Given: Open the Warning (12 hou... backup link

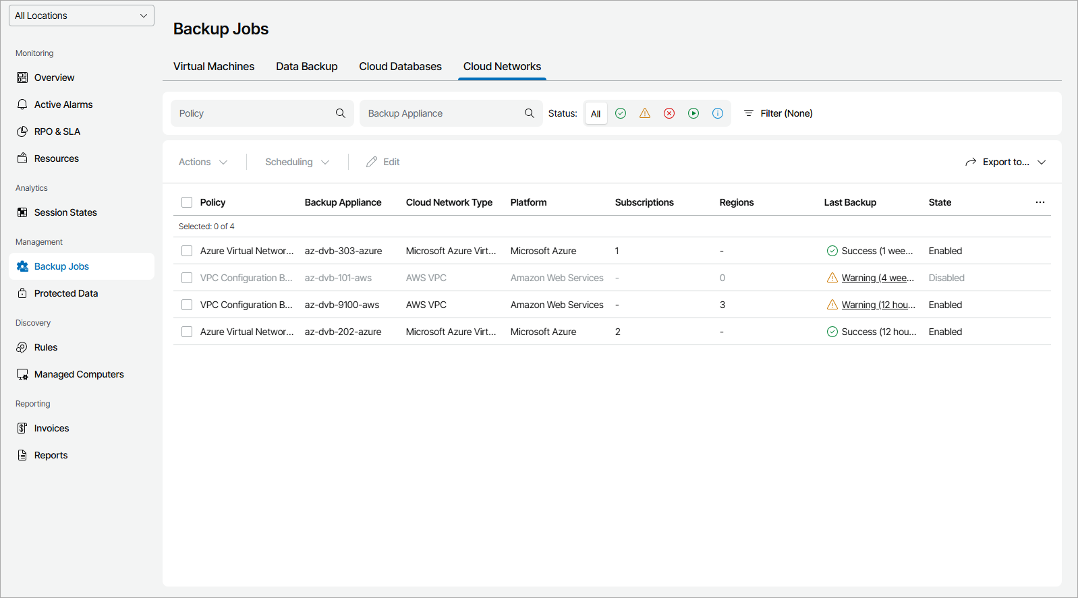Looking at the screenshot, I should click(878, 305).
